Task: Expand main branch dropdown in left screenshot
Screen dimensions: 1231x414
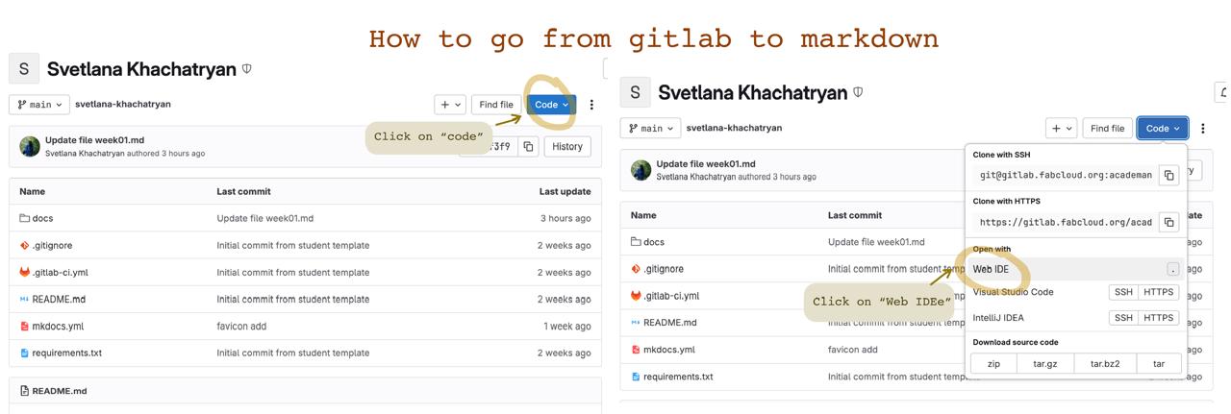Action: [x=39, y=105]
